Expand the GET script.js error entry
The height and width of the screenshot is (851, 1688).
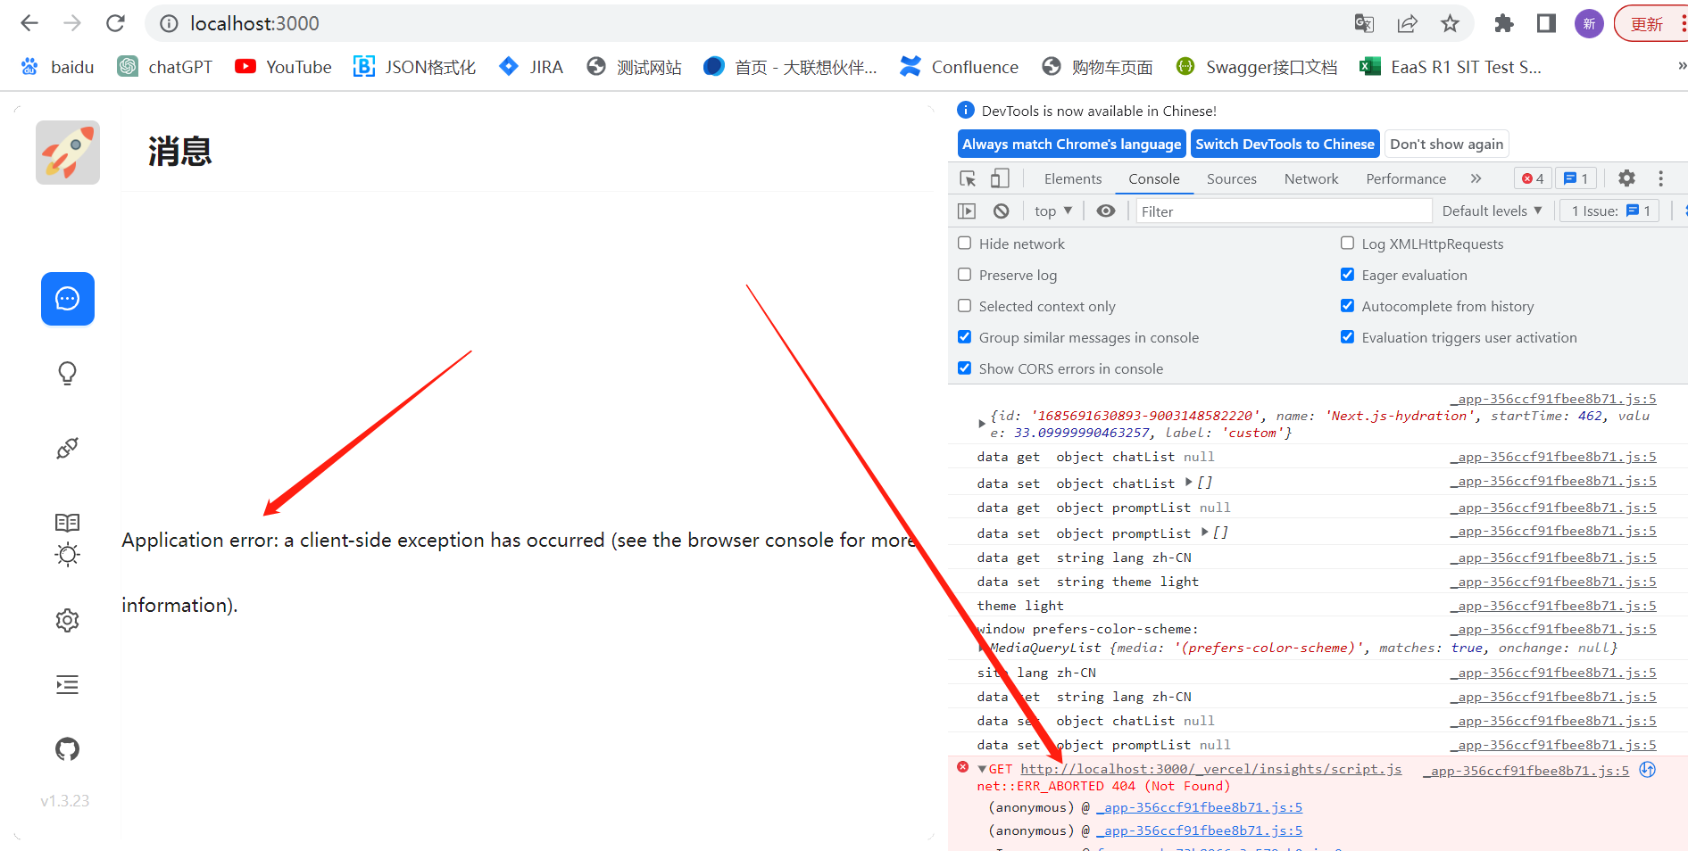(x=983, y=768)
